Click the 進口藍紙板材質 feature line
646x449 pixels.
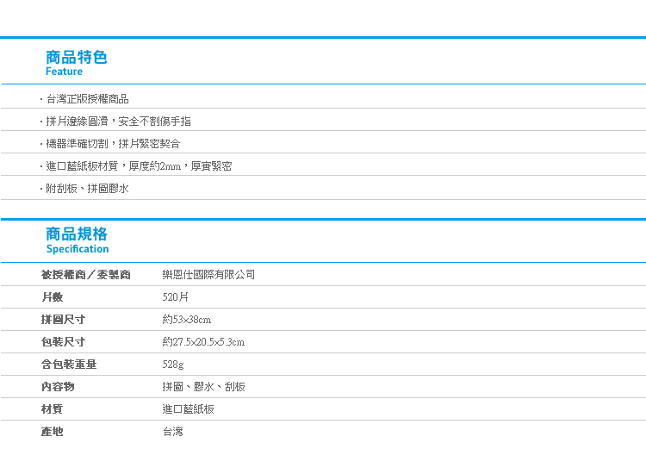[138, 165]
